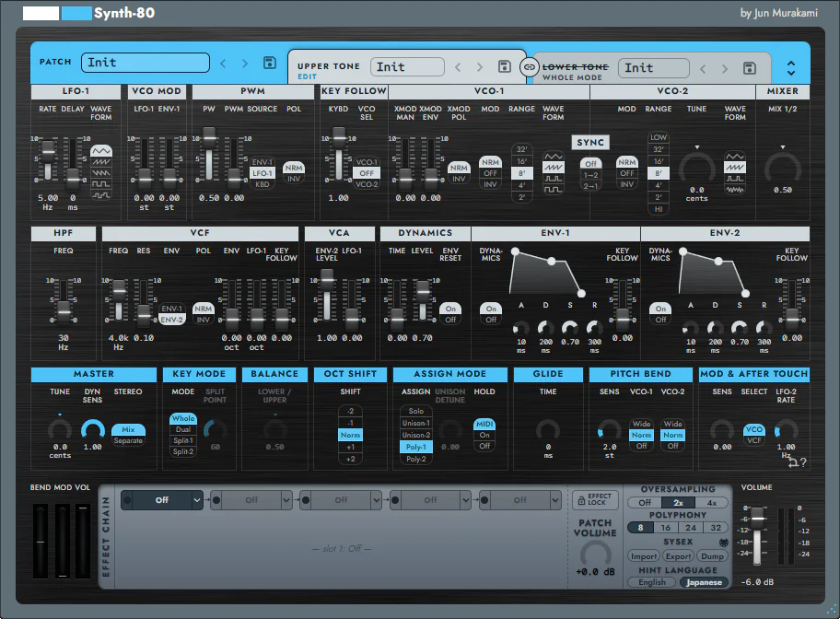Go to the previous patch with the left arrow
Screen dimensions: 840x619
(x=224, y=64)
